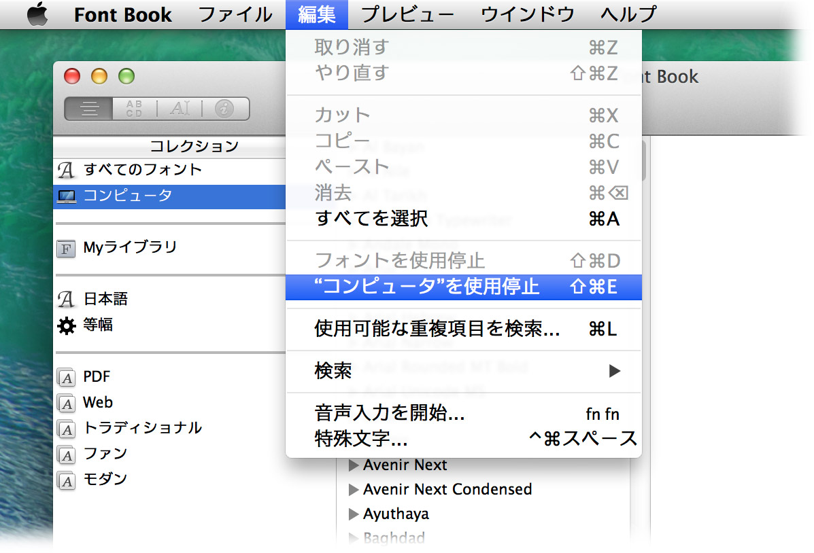Click the ファン collection icon

click(66, 455)
